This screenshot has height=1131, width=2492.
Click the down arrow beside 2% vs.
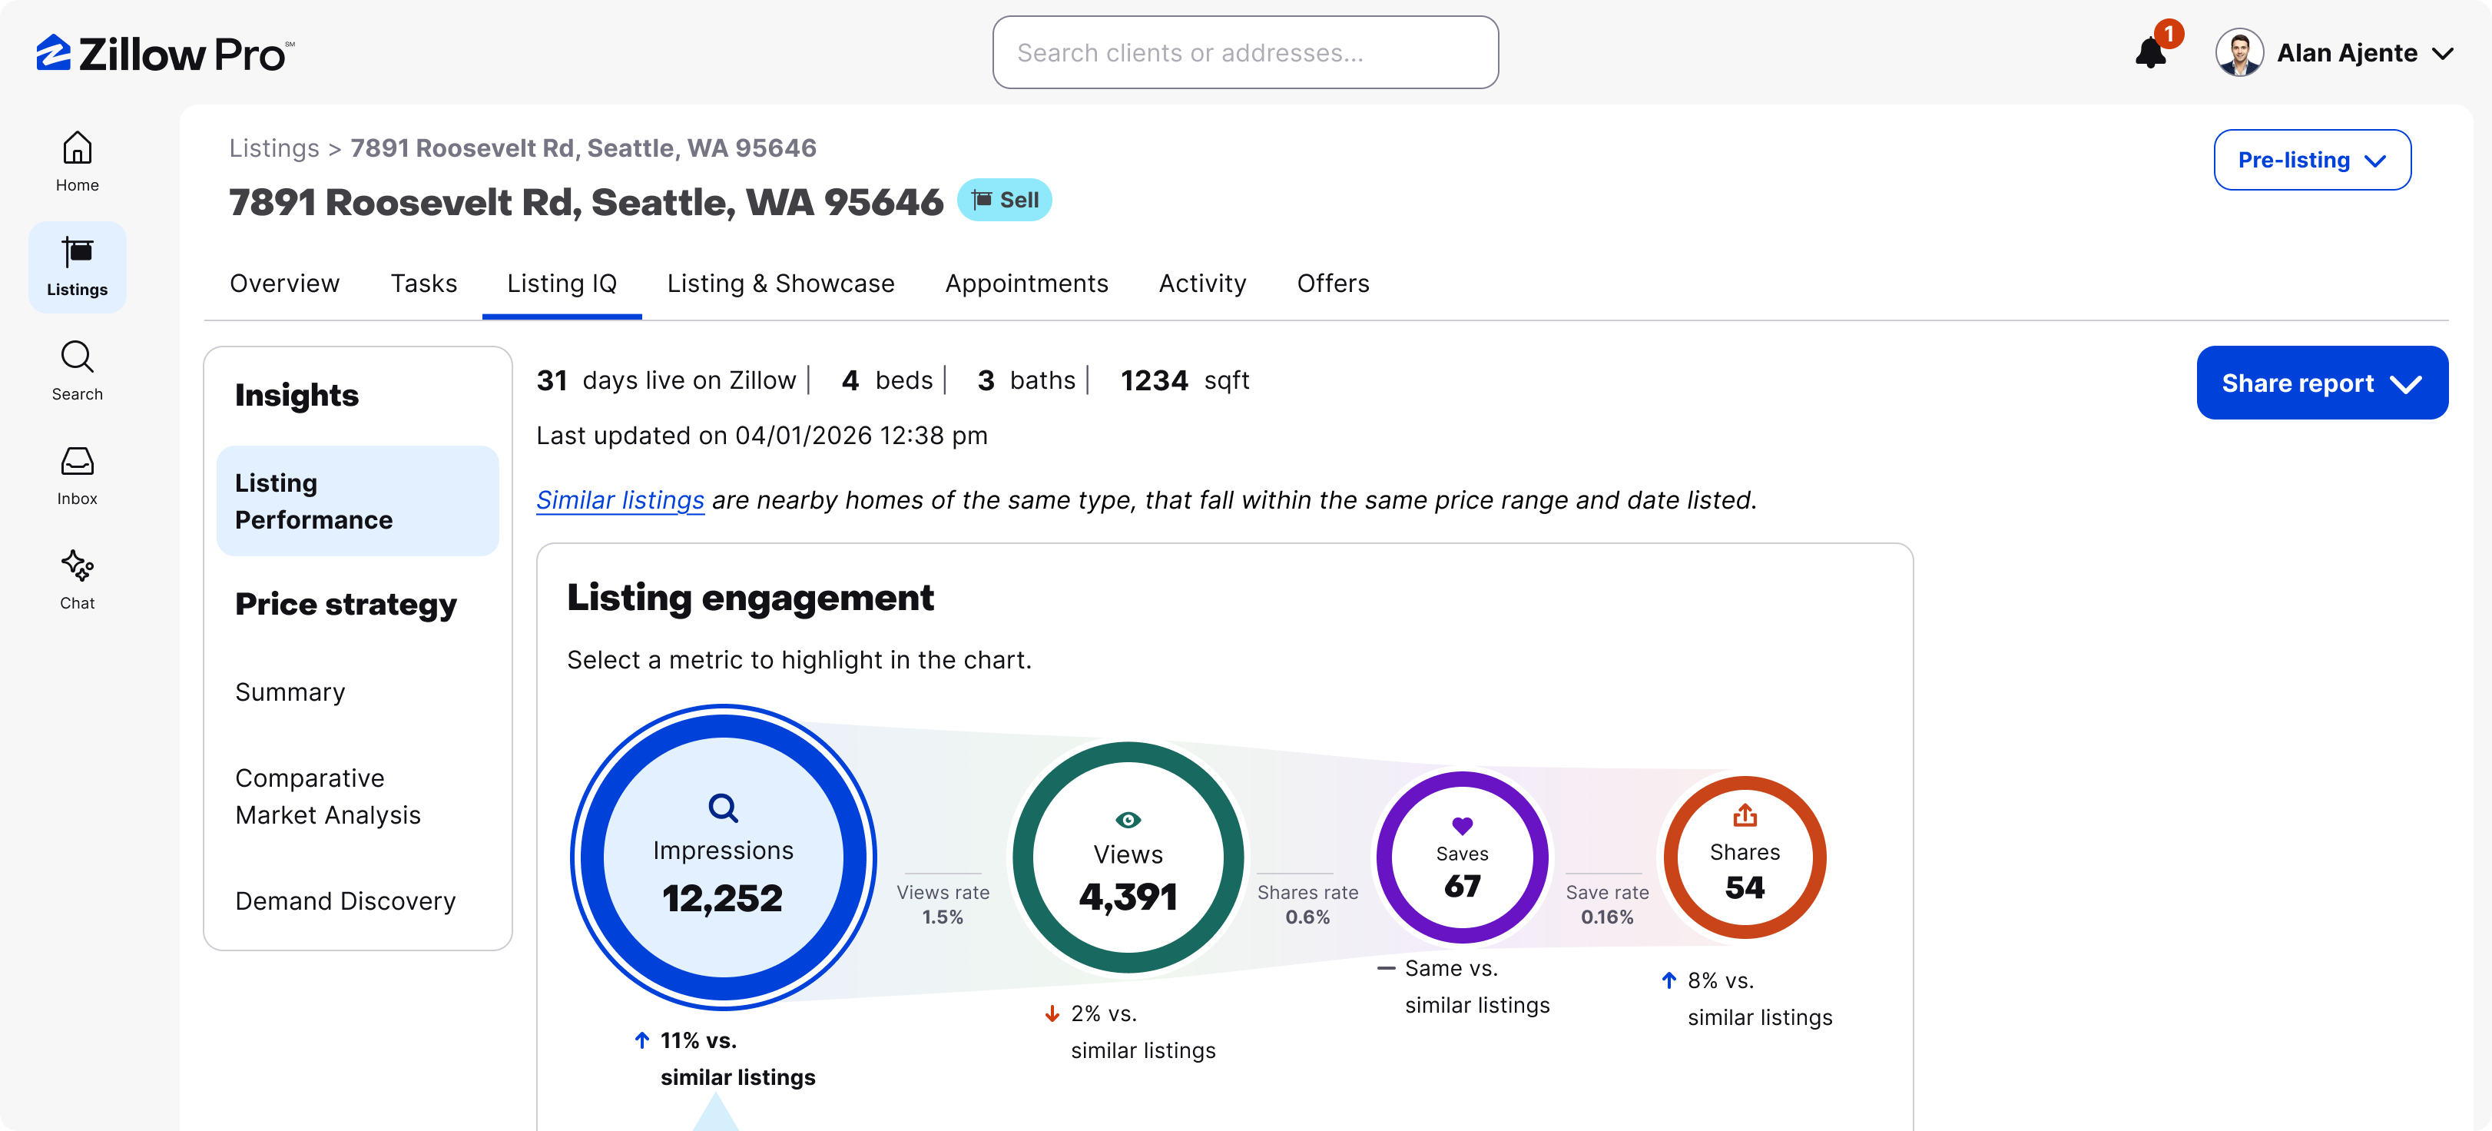tap(1052, 1013)
